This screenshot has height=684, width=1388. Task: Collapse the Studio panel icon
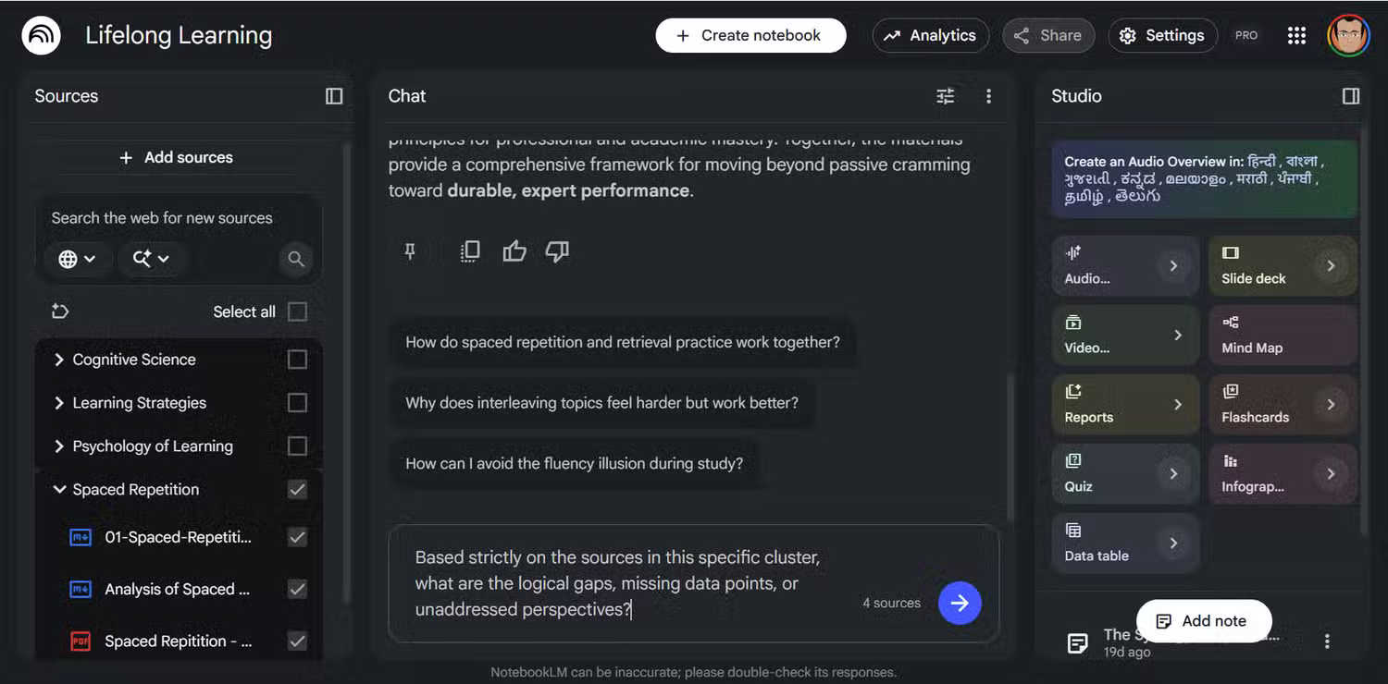click(x=1351, y=96)
